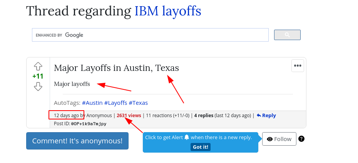
Task: Dismiss the alert tooltip with Got it!
Action: pos(200,147)
